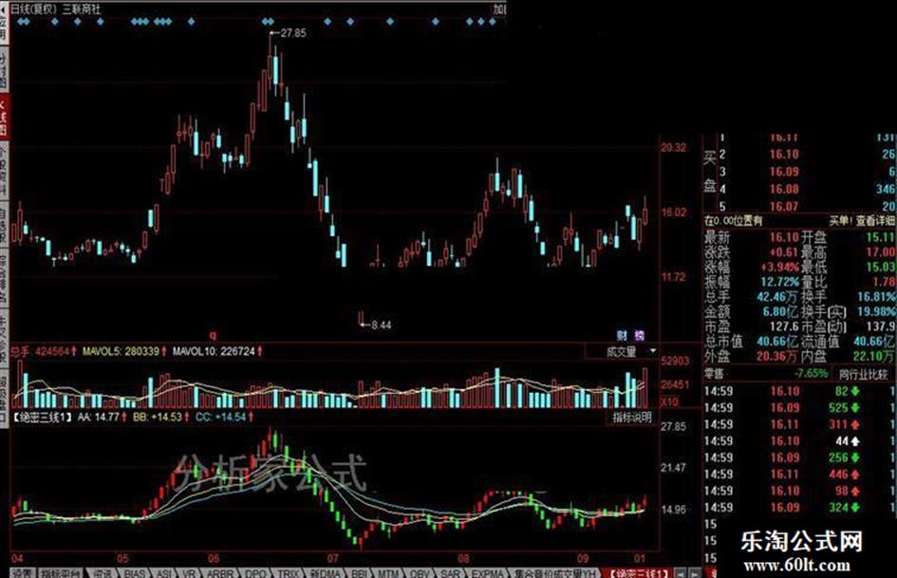Click the 金额 6.80亿 value
This screenshot has height=578, width=897.
click(x=780, y=311)
